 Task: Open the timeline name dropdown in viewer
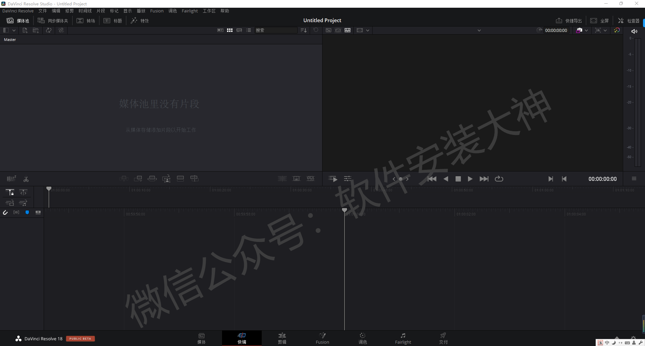(479, 30)
